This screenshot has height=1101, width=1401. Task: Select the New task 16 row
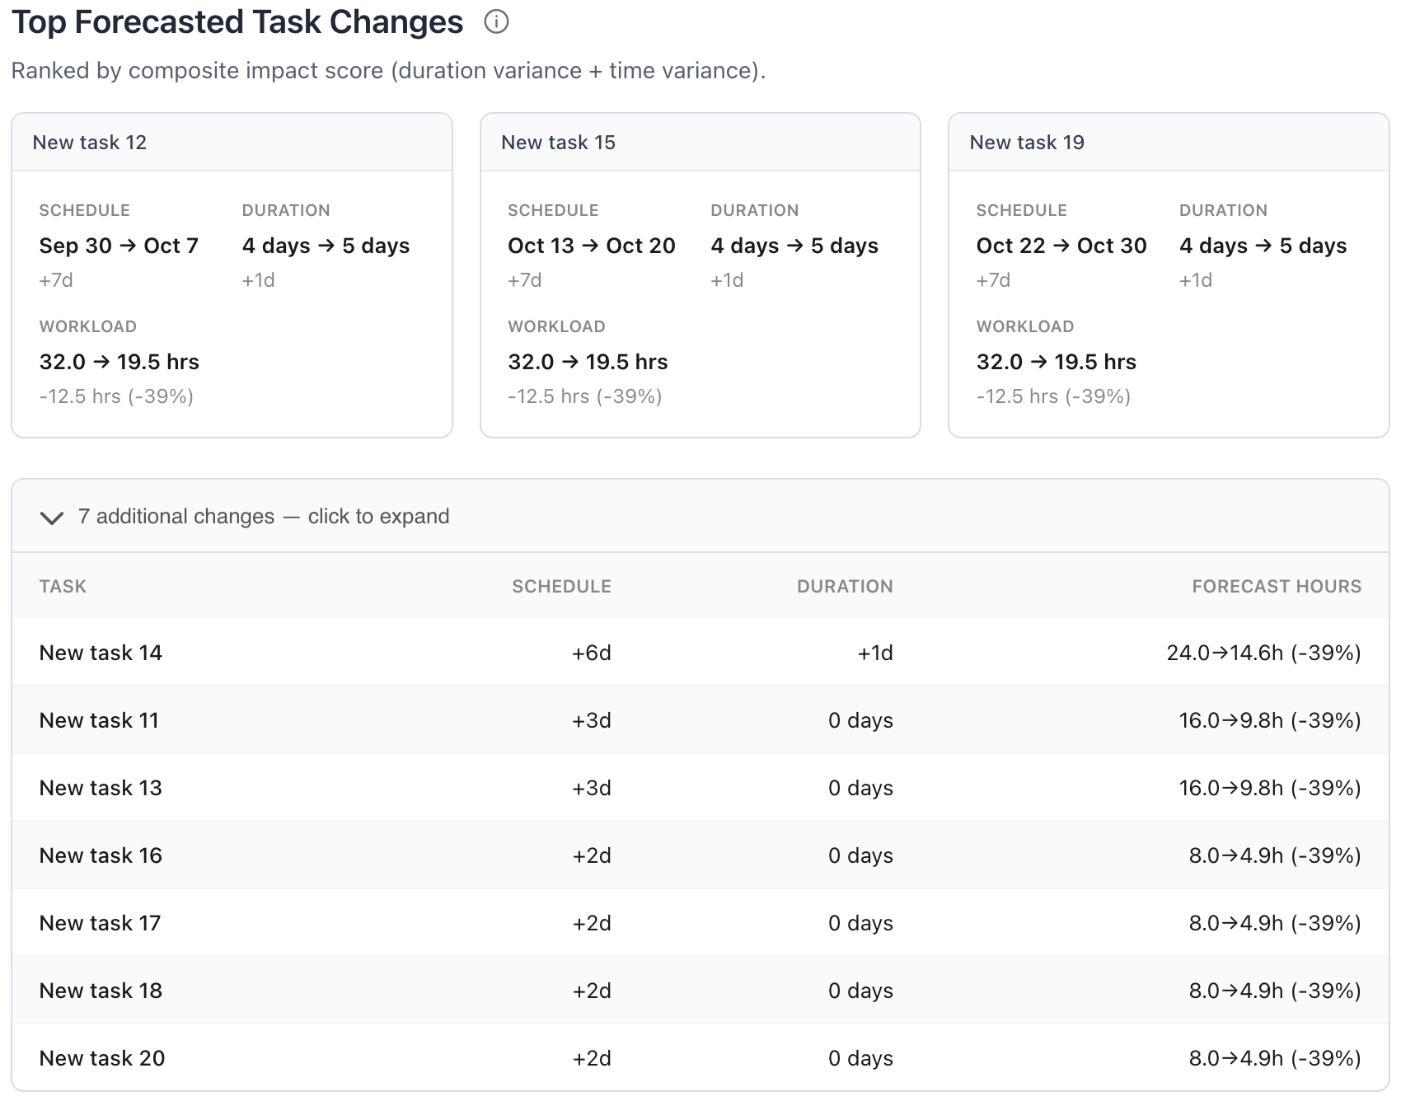tap(700, 855)
